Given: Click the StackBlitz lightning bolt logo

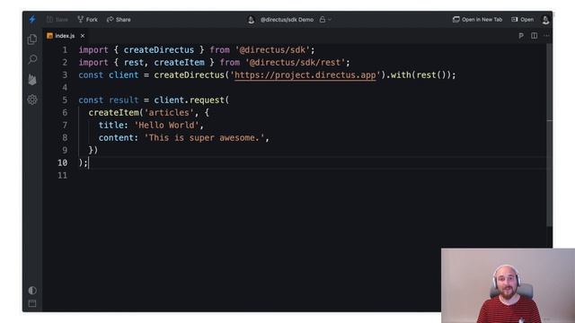Looking at the screenshot, I should (32, 19).
